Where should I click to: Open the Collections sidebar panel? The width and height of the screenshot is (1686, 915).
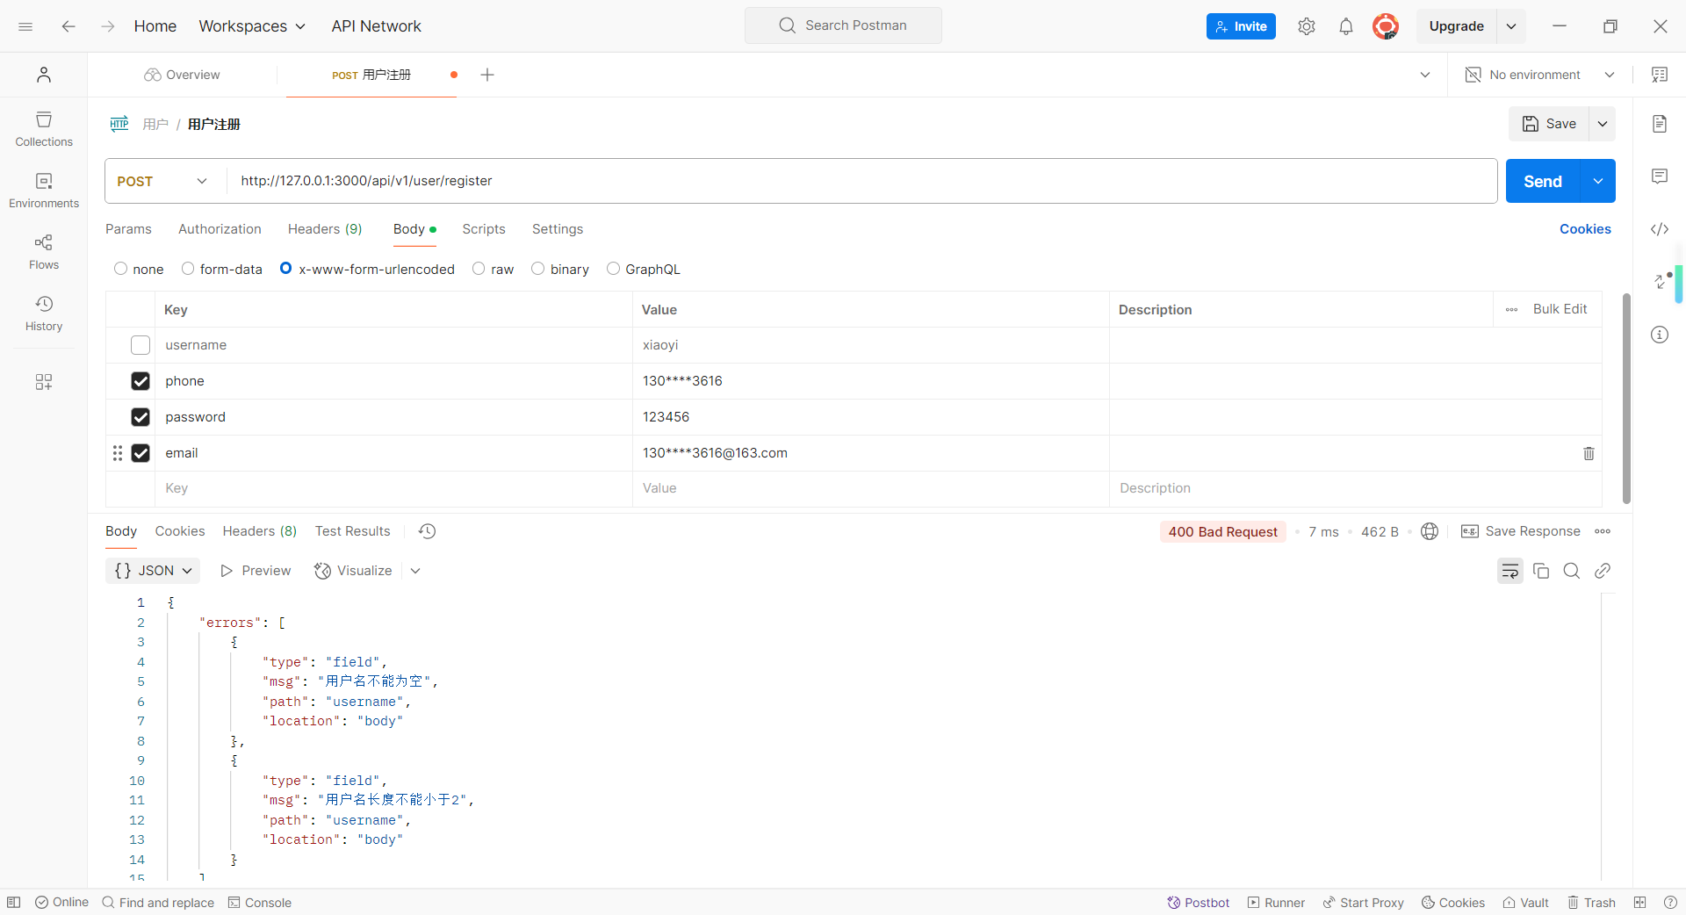coord(44,128)
